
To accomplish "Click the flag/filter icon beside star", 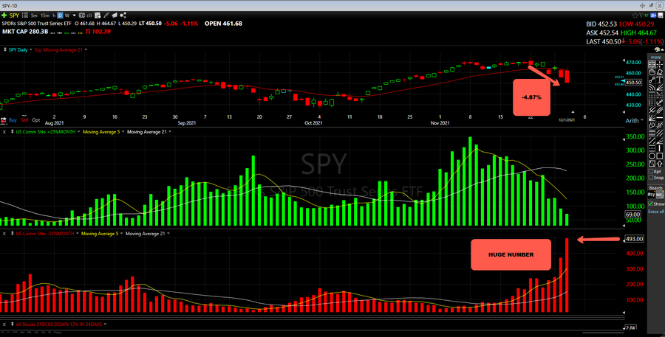I will [641, 15].
